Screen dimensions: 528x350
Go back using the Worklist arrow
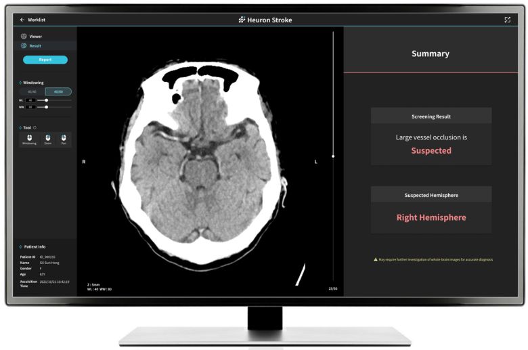[22, 20]
